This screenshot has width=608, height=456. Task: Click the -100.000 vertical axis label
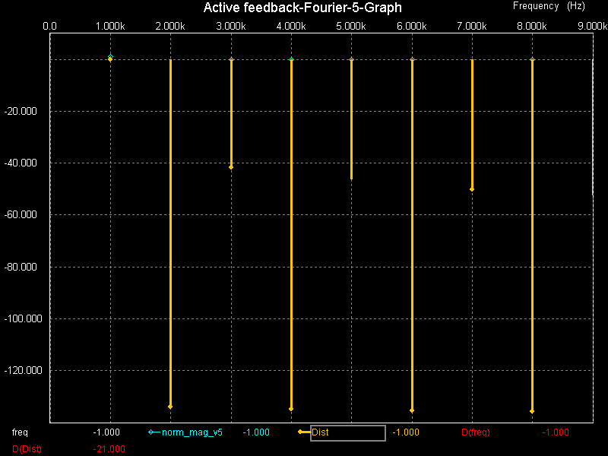tap(23, 318)
